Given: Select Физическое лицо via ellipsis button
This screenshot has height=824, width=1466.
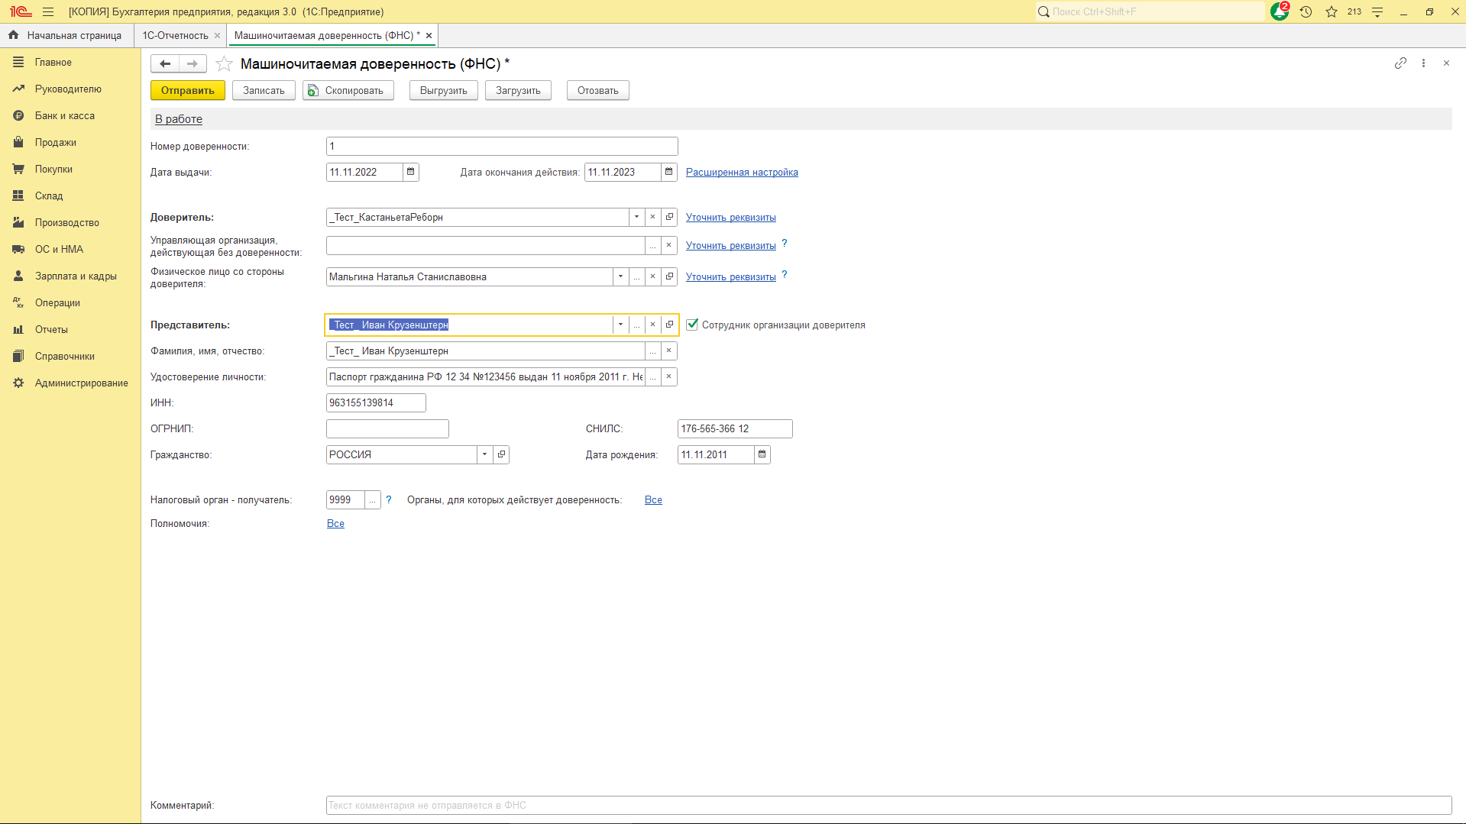Looking at the screenshot, I should click(637, 276).
